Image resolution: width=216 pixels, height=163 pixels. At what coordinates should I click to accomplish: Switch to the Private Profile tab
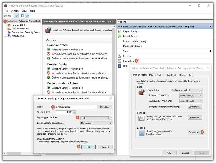156,75
